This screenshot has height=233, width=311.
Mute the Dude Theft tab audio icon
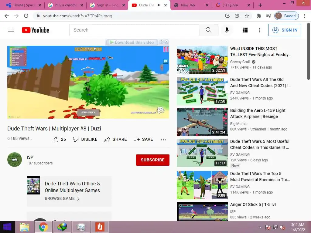click(159, 5)
